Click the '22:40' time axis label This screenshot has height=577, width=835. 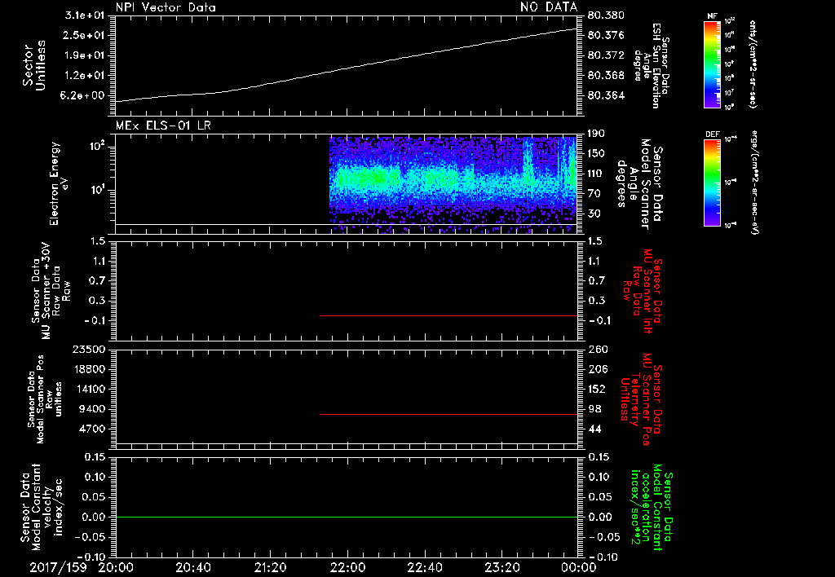click(x=424, y=567)
